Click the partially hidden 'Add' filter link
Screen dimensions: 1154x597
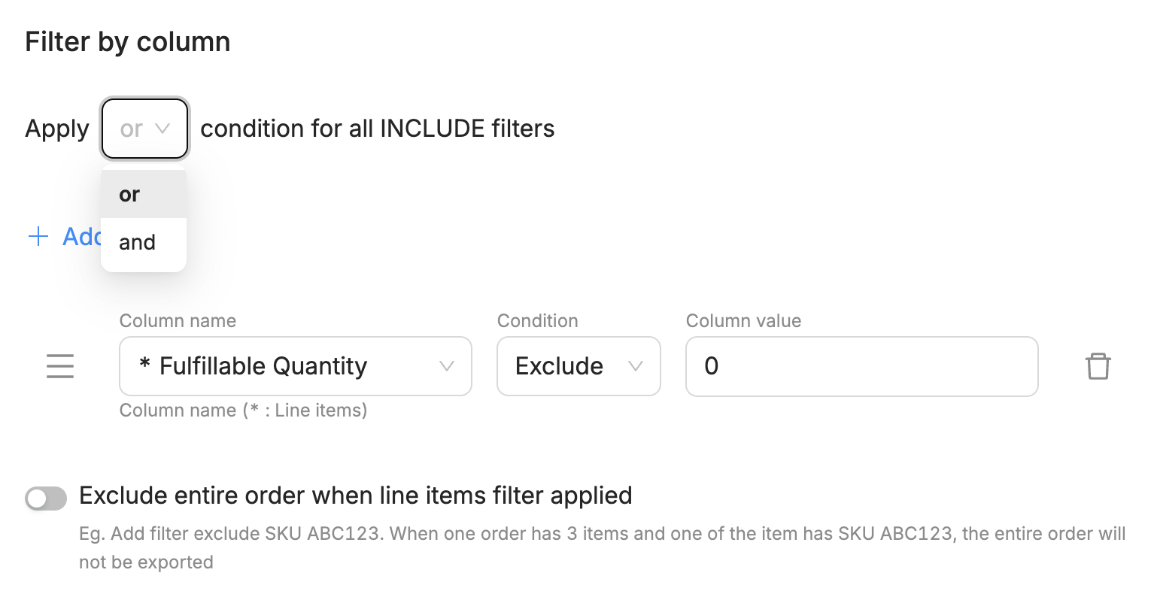click(81, 237)
